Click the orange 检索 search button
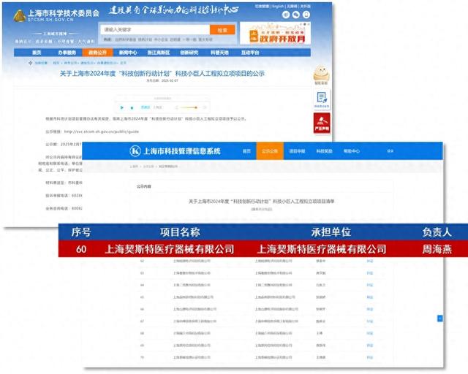The height and width of the screenshot is (374, 468). tap(222, 30)
